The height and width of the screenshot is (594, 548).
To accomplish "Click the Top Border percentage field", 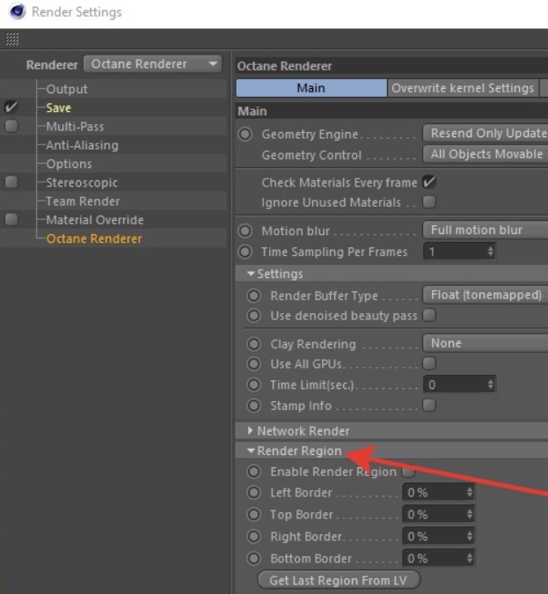I will click(x=434, y=515).
